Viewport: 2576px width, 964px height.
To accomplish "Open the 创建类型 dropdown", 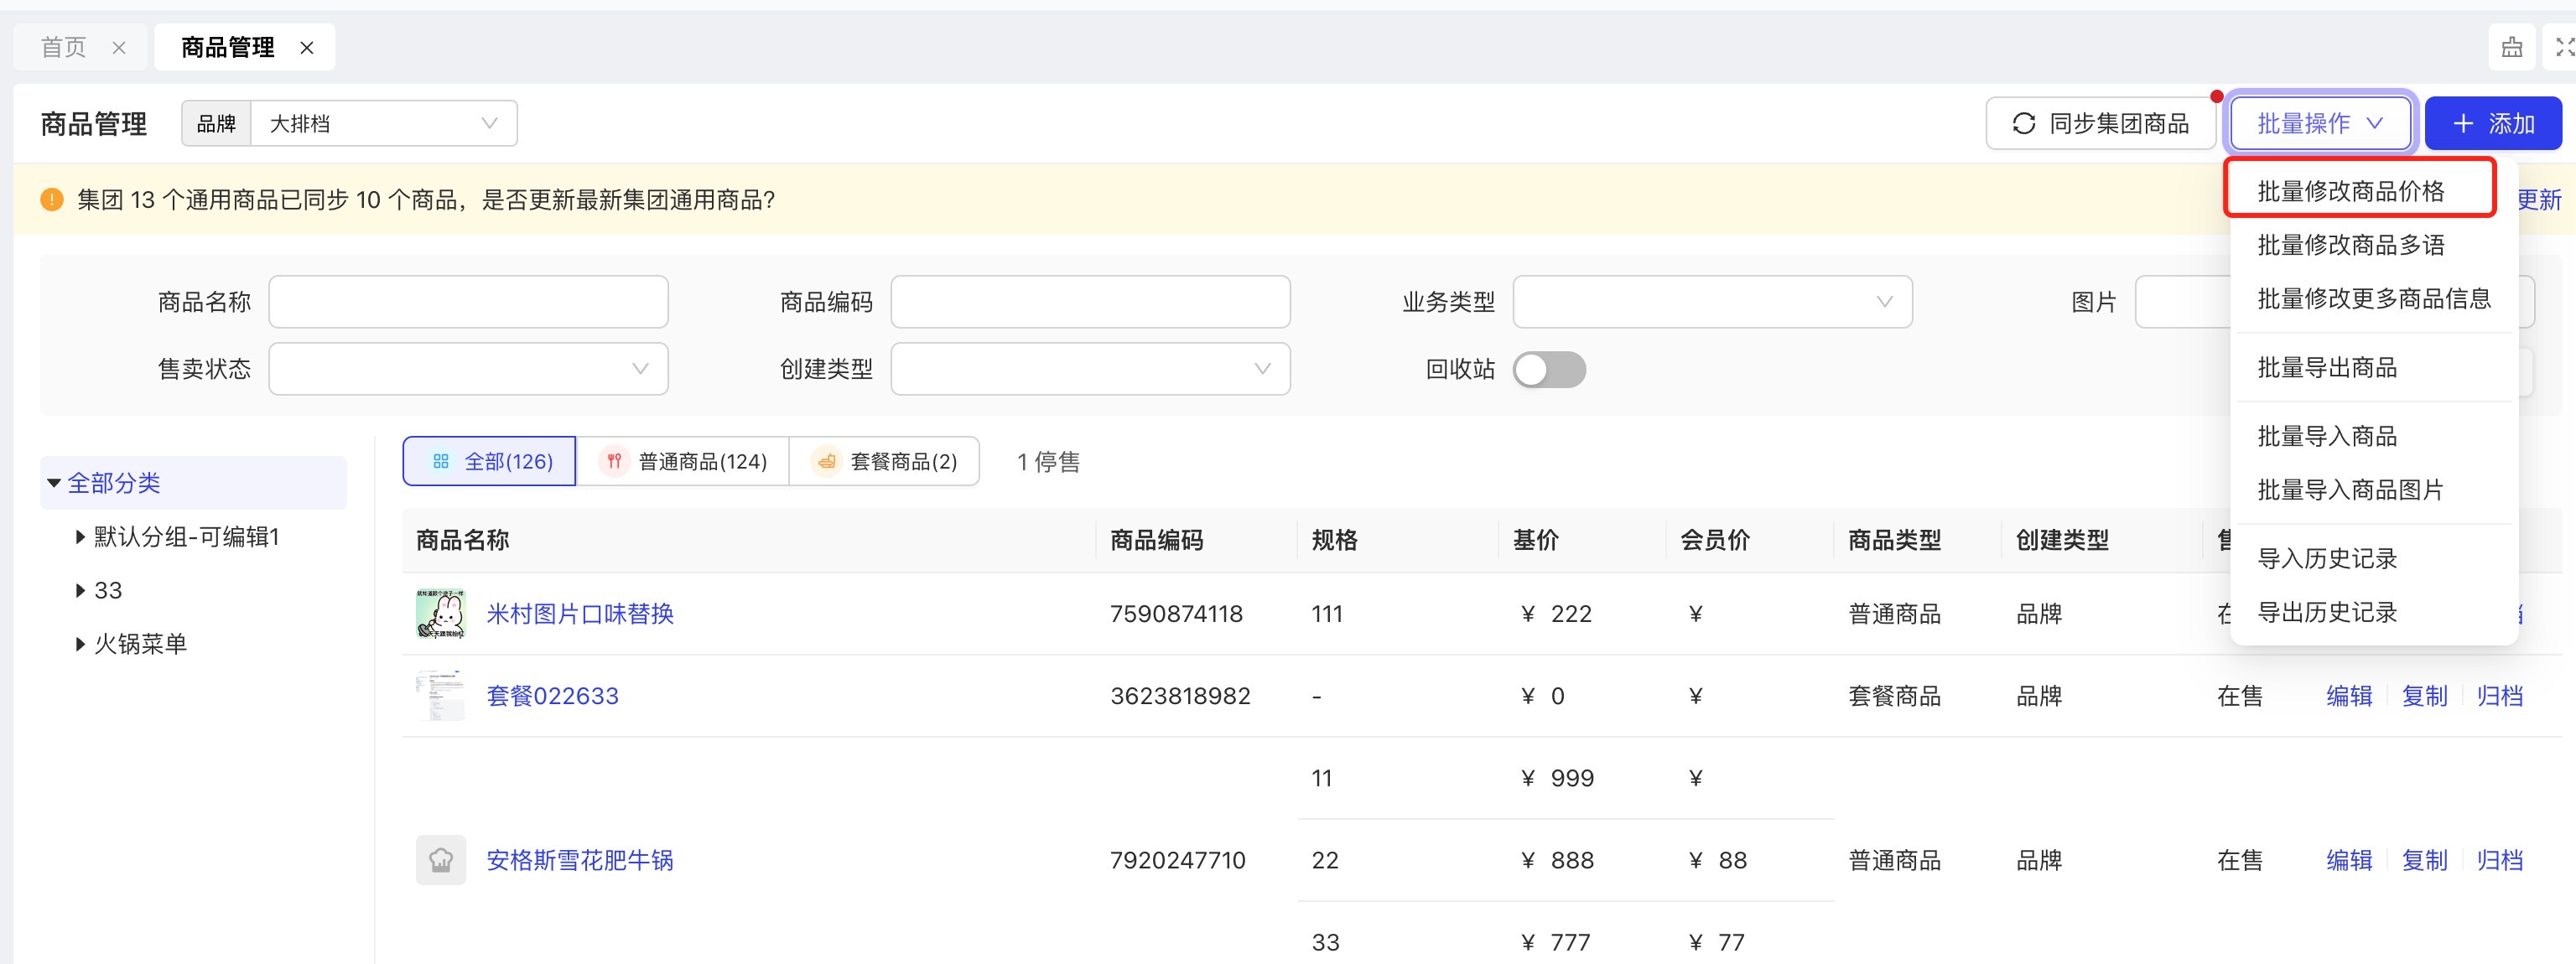I will click(1090, 369).
